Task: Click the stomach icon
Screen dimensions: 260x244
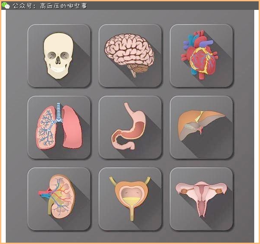Action: click(x=130, y=127)
